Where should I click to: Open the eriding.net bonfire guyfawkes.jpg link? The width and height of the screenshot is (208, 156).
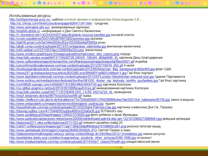83,81
